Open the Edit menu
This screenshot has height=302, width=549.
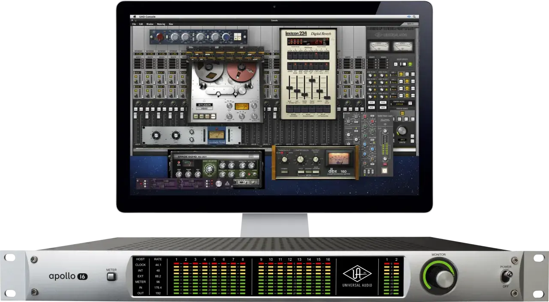141,24
